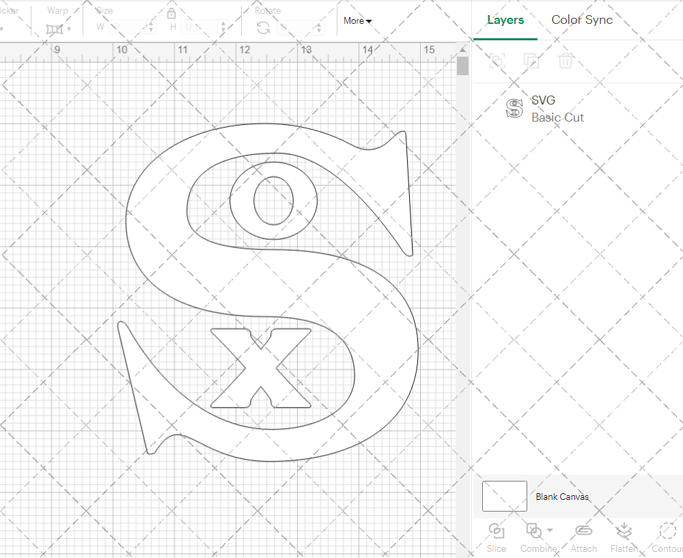Click the Blank Canvas color swatch
This screenshot has width=683, height=558.
[505, 496]
